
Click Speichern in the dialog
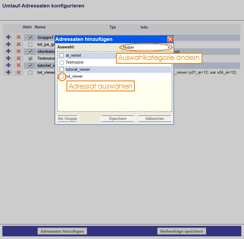(x=118, y=119)
